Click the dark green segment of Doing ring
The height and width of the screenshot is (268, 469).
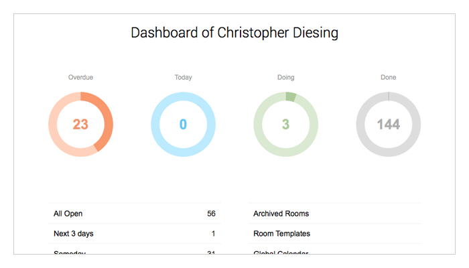290,96
